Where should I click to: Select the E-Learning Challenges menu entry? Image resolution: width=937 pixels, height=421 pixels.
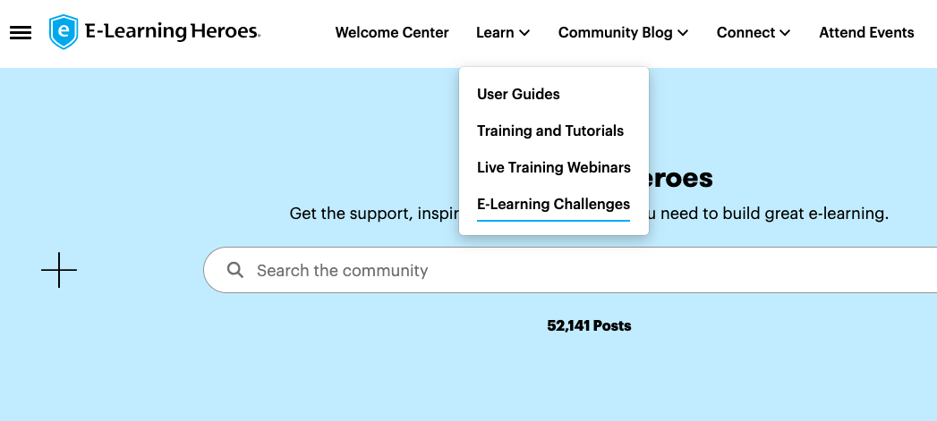click(553, 204)
